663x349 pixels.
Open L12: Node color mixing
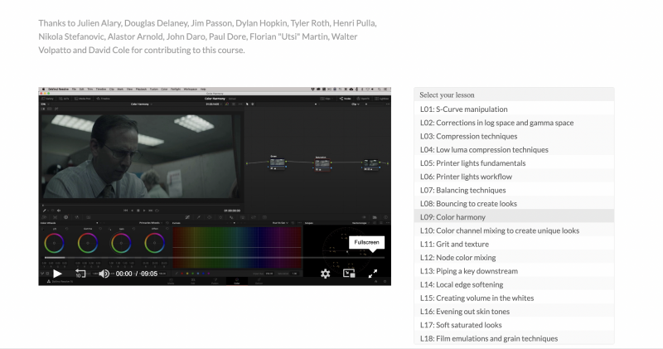coord(514,258)
